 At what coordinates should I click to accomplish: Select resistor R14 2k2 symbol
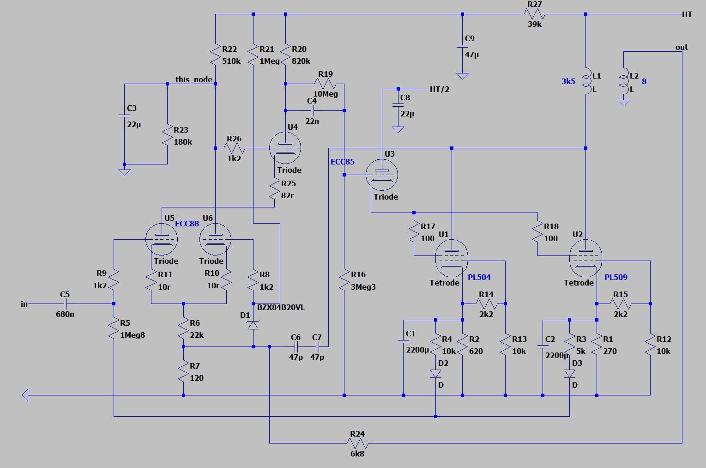(x=486, y=304)
